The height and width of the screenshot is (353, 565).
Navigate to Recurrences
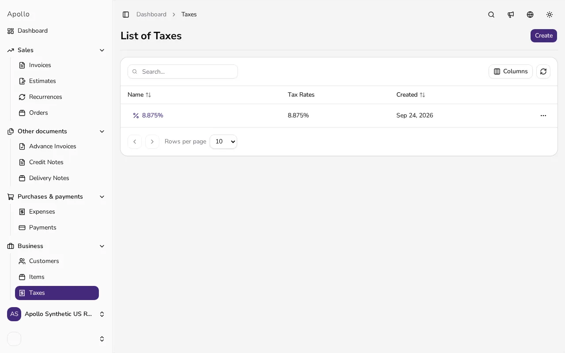(x=57, y=97)
